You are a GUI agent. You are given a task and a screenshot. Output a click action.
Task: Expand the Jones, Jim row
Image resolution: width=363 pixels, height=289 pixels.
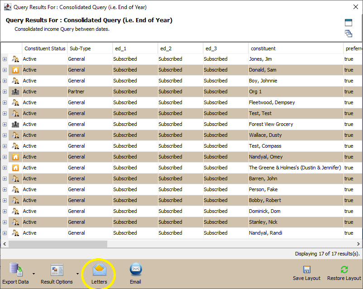(5, 59)
